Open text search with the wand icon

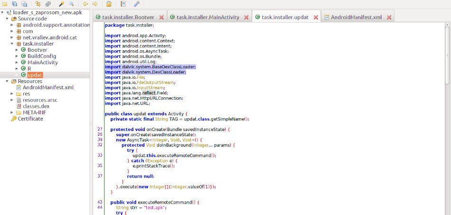tap(61, 4)
